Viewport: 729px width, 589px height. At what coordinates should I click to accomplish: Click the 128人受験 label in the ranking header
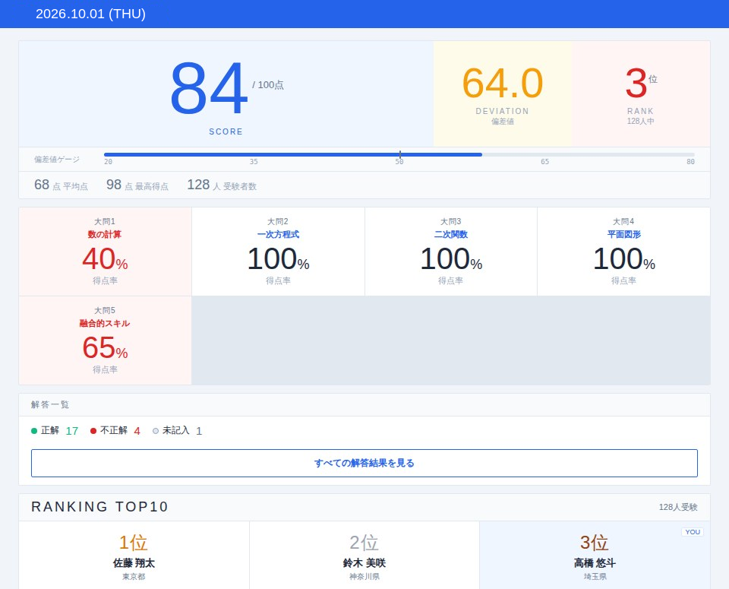[x=678, y=507]
